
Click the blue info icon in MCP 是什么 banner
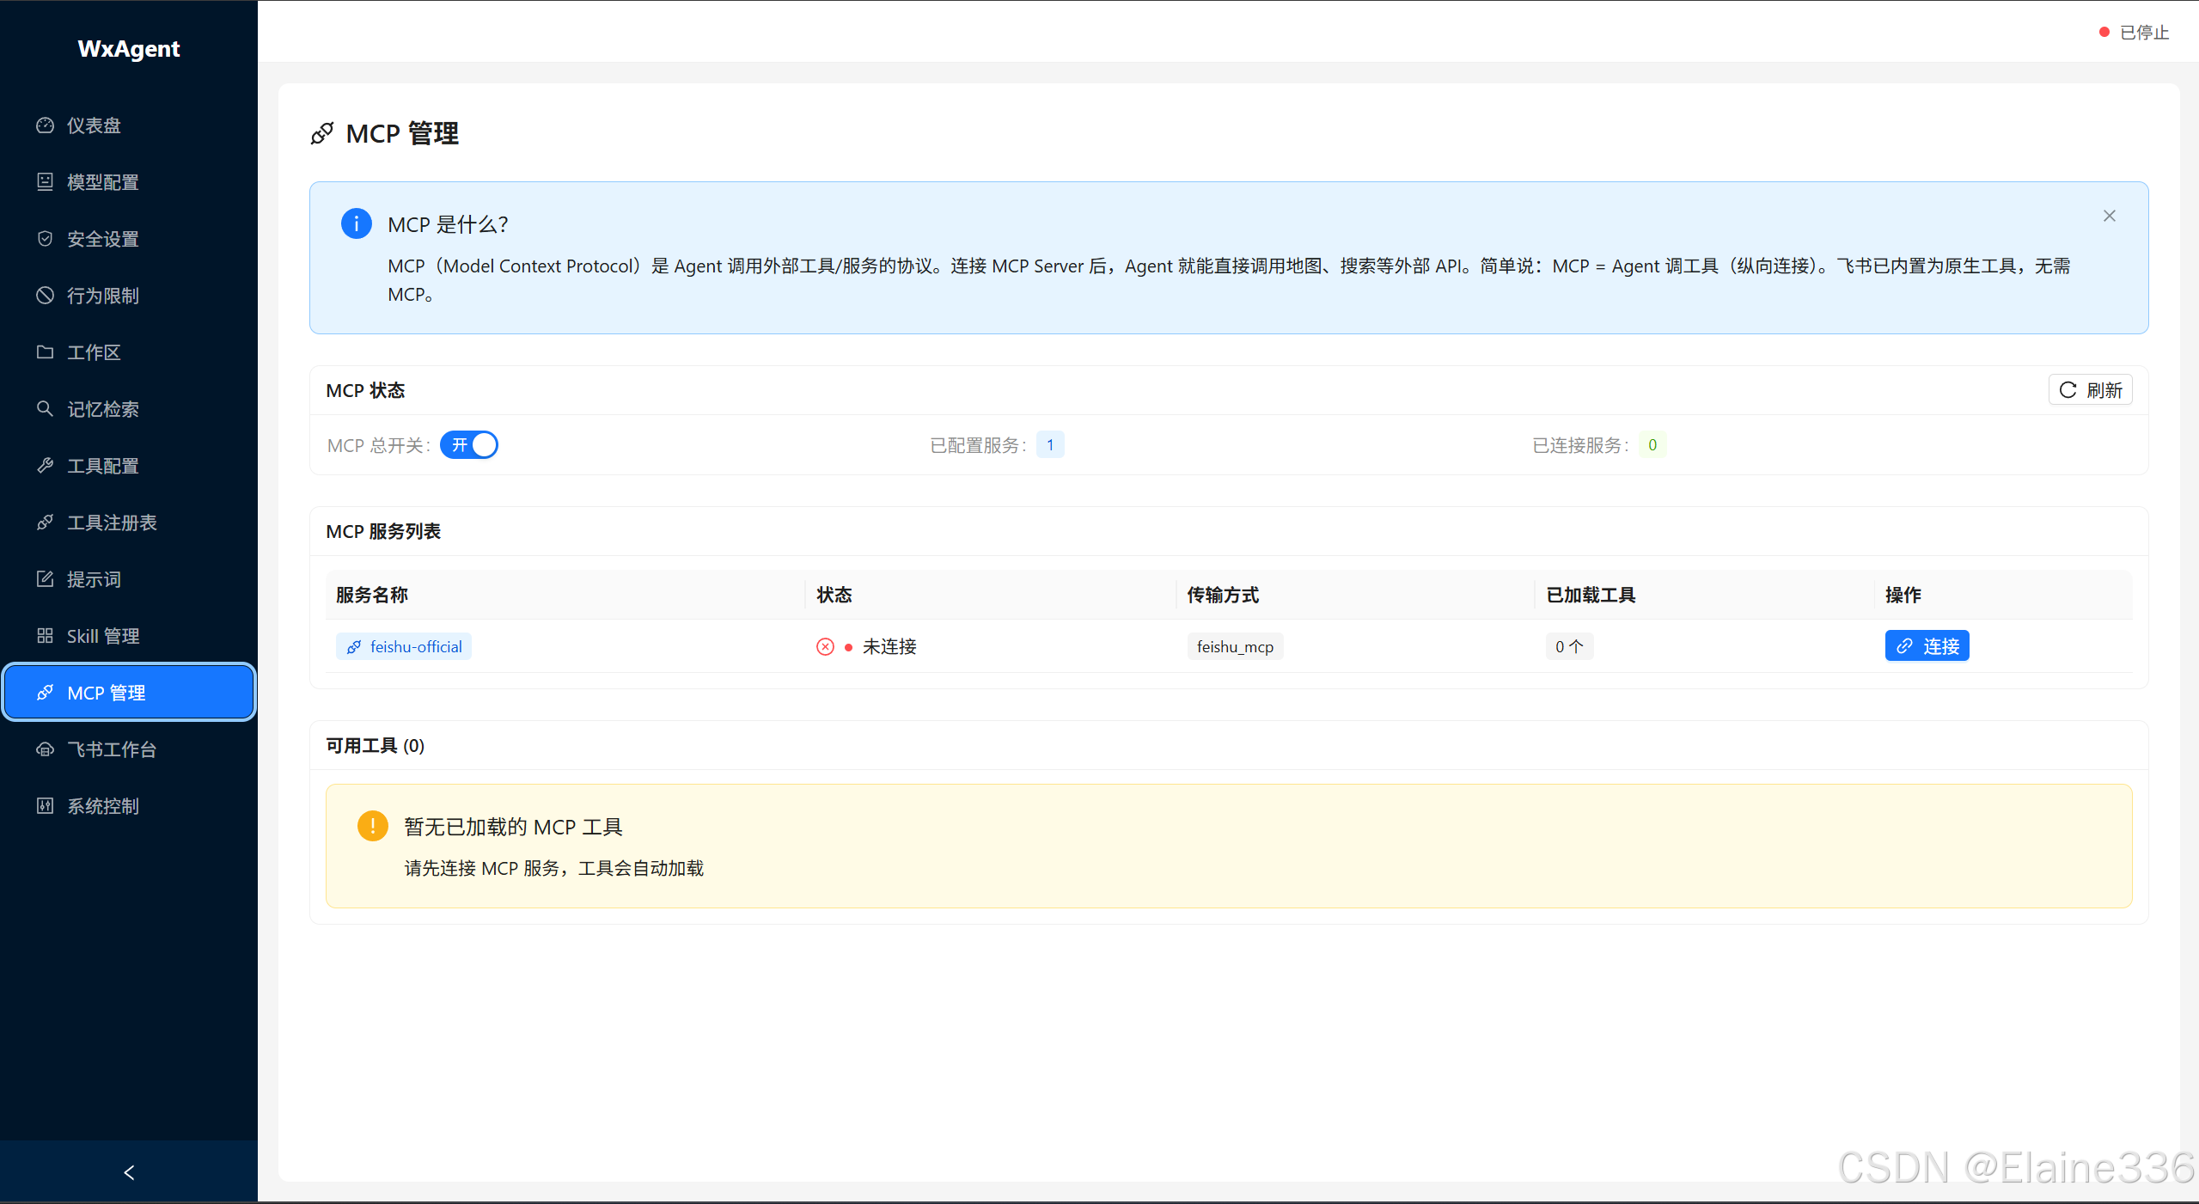(357, 223)
